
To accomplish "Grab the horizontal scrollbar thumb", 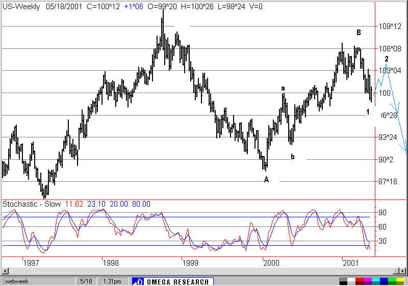I will pos(396,271).
